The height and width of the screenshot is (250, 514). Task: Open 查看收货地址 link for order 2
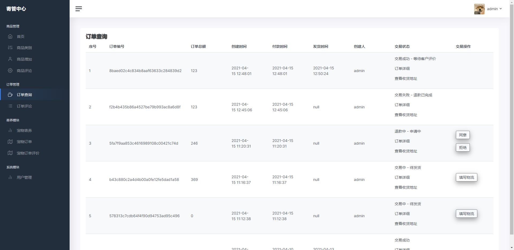click(x=406, y=115)
